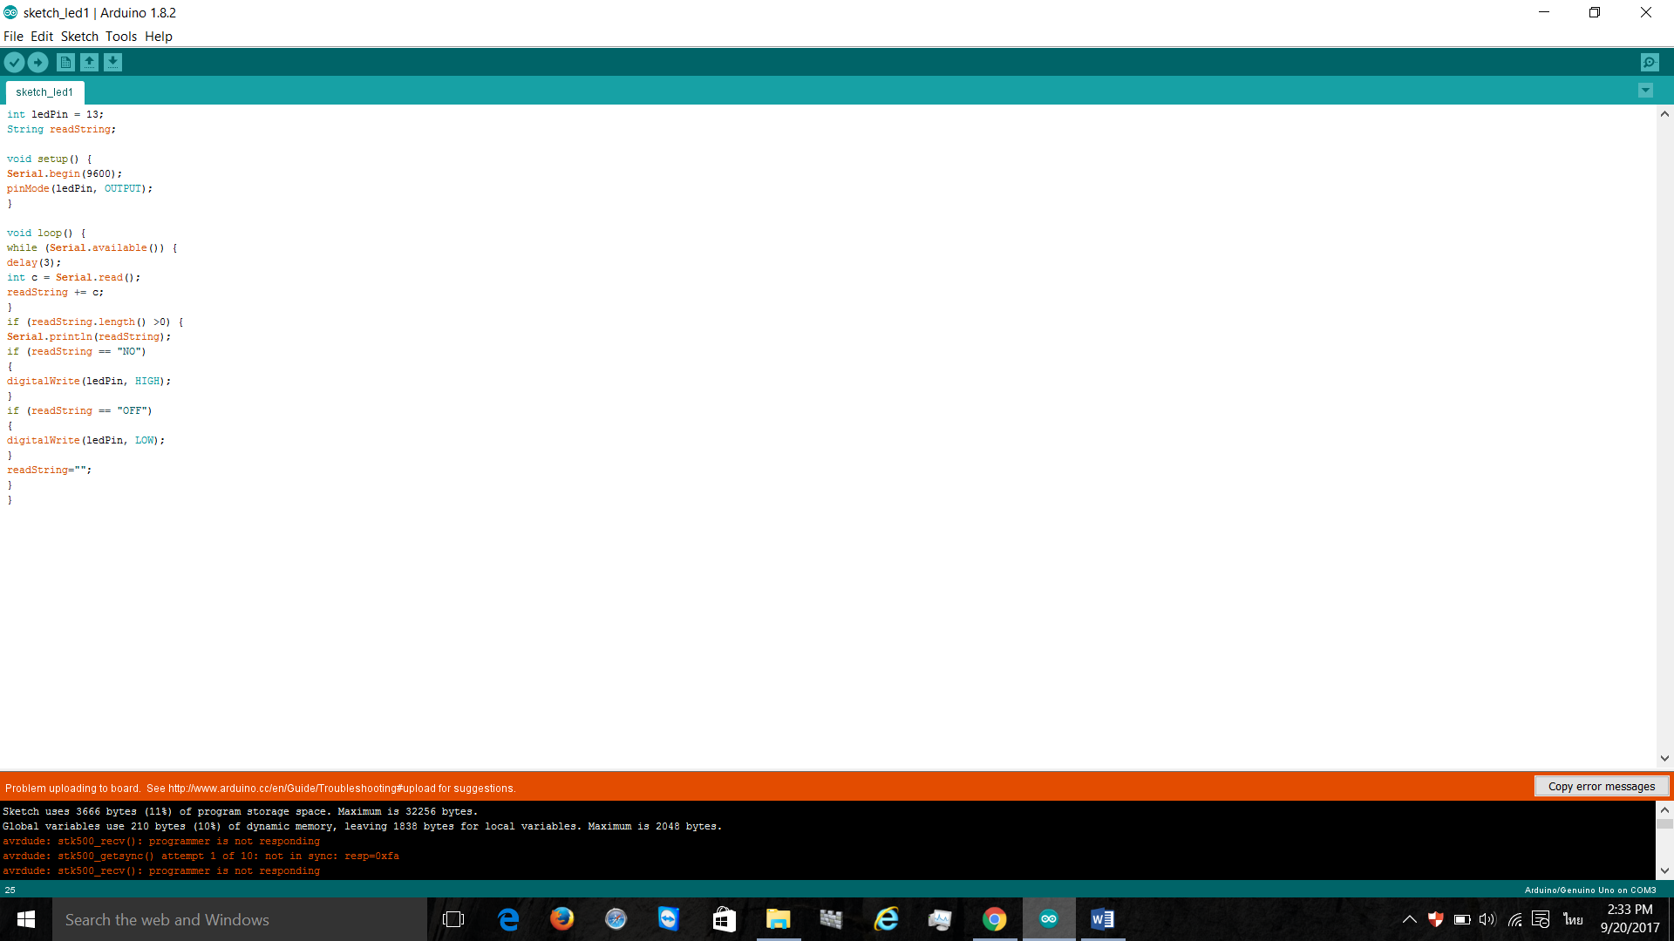Open the Action Center notifications icon
This screenshot has width=1674, height=941.
[1541, 919]
